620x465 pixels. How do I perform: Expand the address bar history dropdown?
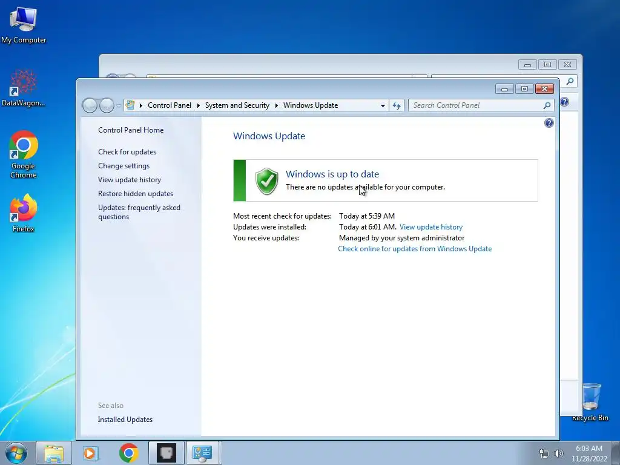(383, 105)
